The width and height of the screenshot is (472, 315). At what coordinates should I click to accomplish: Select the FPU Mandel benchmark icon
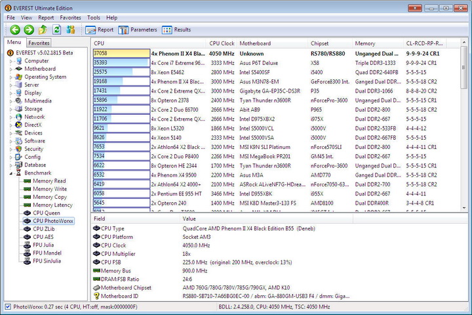[28, 253]
